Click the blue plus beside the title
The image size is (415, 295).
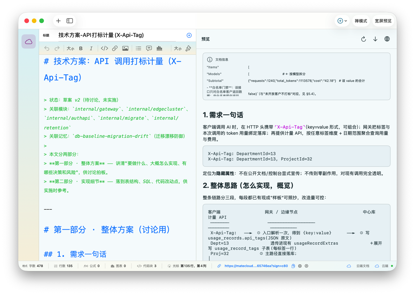pyautogui.click(x=189, y=35)
